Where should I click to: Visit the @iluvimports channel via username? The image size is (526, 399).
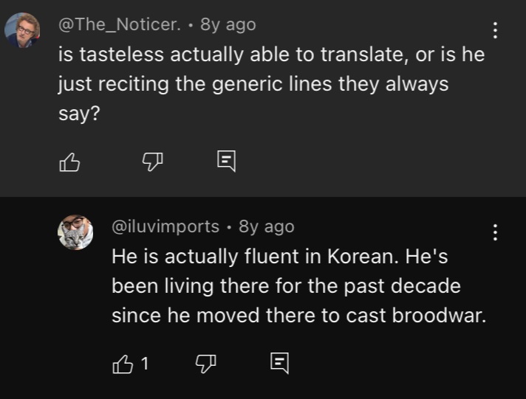pyautogui.click(x=165, y=227)
